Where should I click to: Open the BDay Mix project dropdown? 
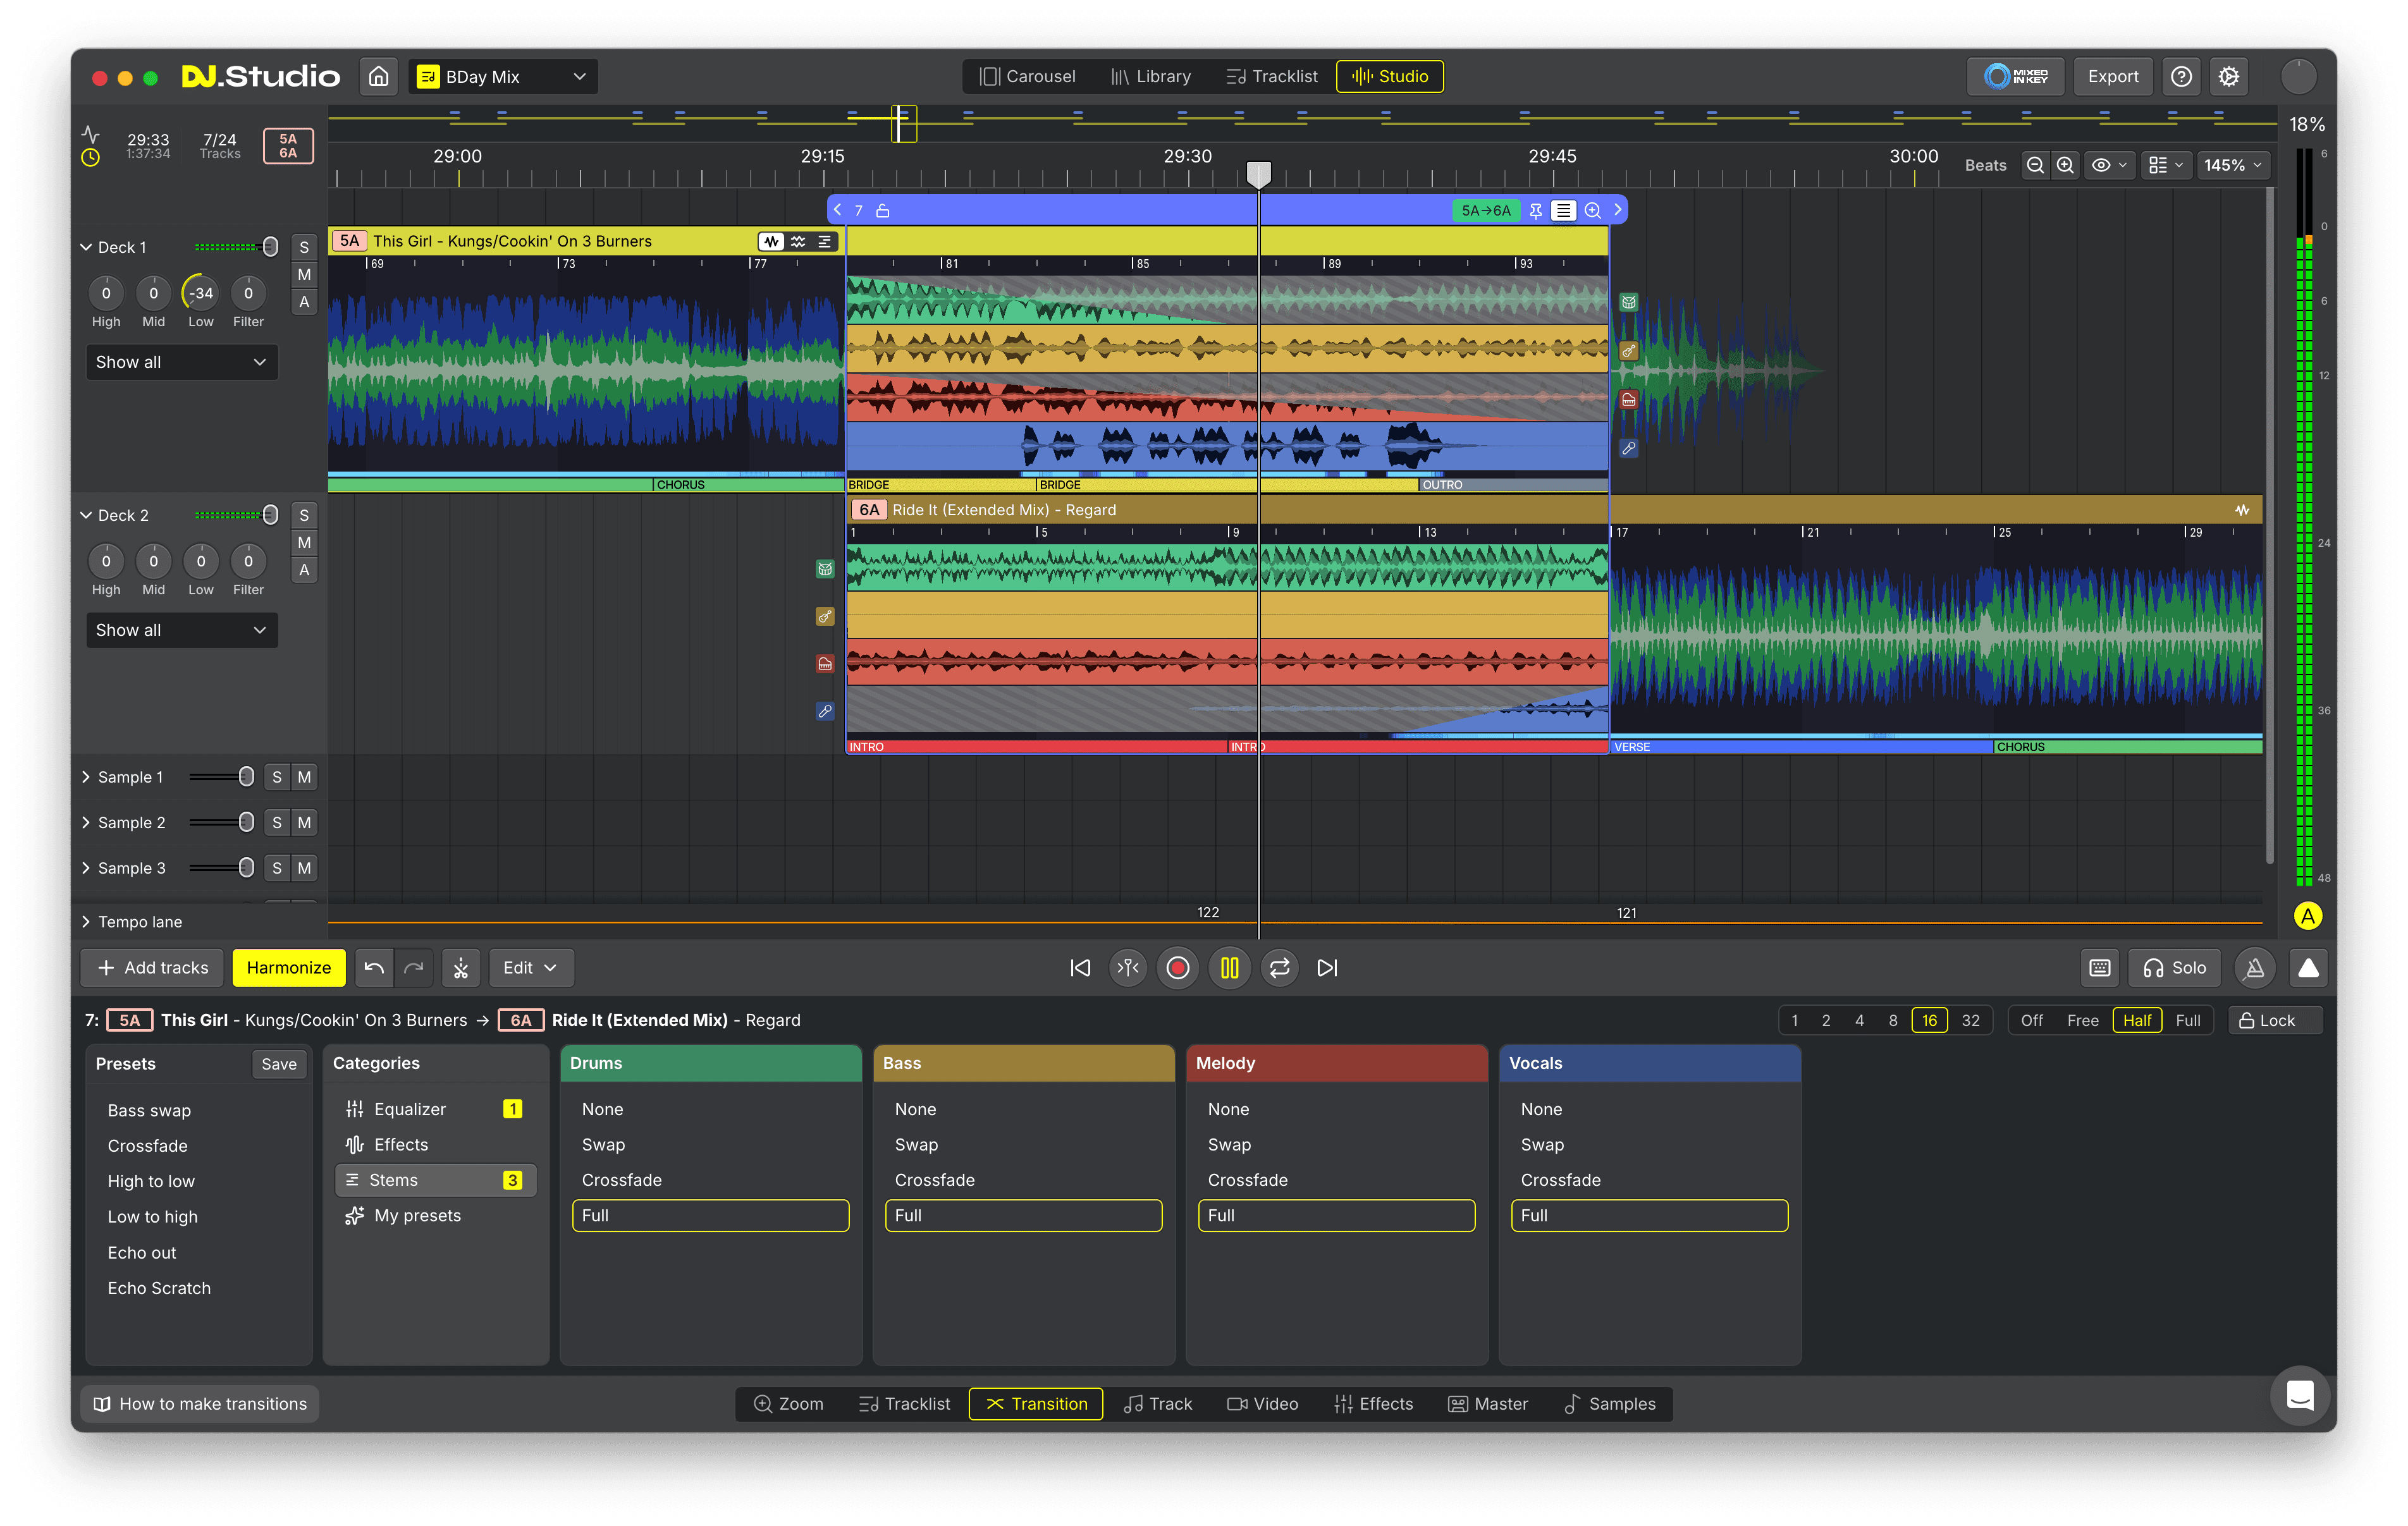coord(502,76)
